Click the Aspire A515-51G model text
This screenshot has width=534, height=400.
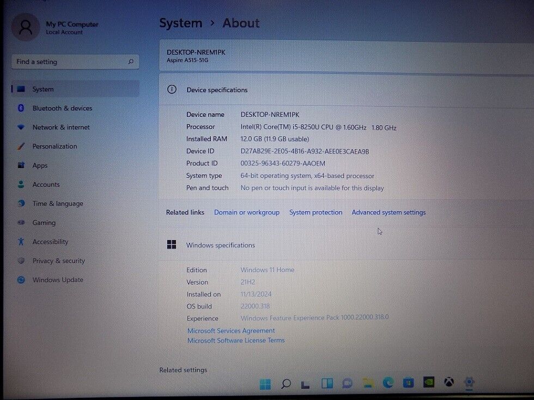(187, 60)
